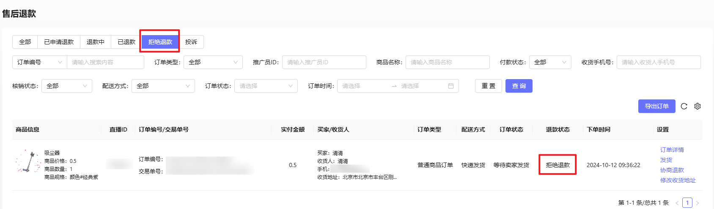Go to the previous page arrow
Viewport: 714px width, 209px height.
pyautogui.click(x=677, y=203)
